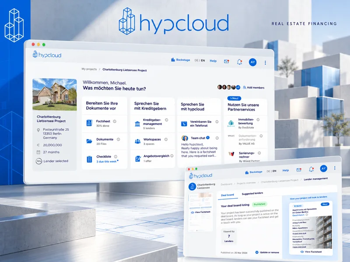Click the Add members button
Screen dimensions: 350x262
click(253, 88)
